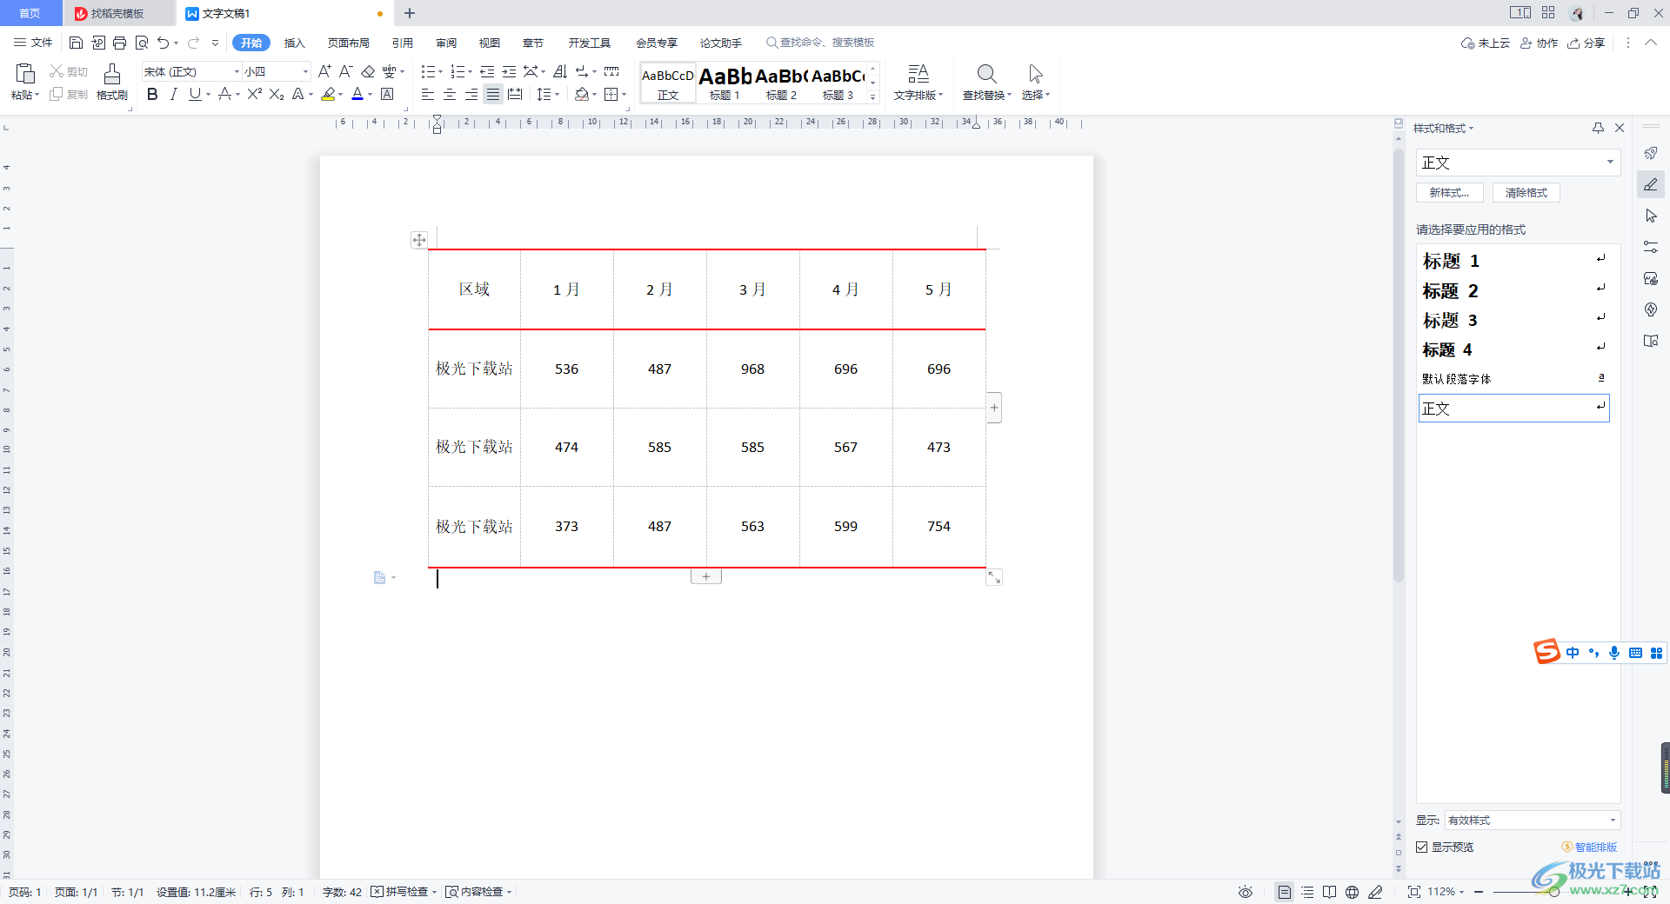Viewport: 1670px width, 904px height.
Task: Close the Styles and Formatting panel
Action: (x=1620, y=128)
